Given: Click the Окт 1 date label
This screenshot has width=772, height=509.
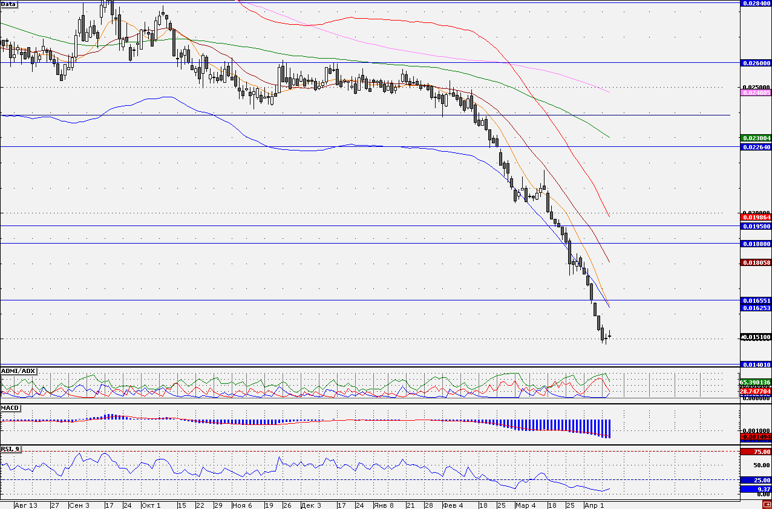Looking at the screenshot, I should 151,505.
